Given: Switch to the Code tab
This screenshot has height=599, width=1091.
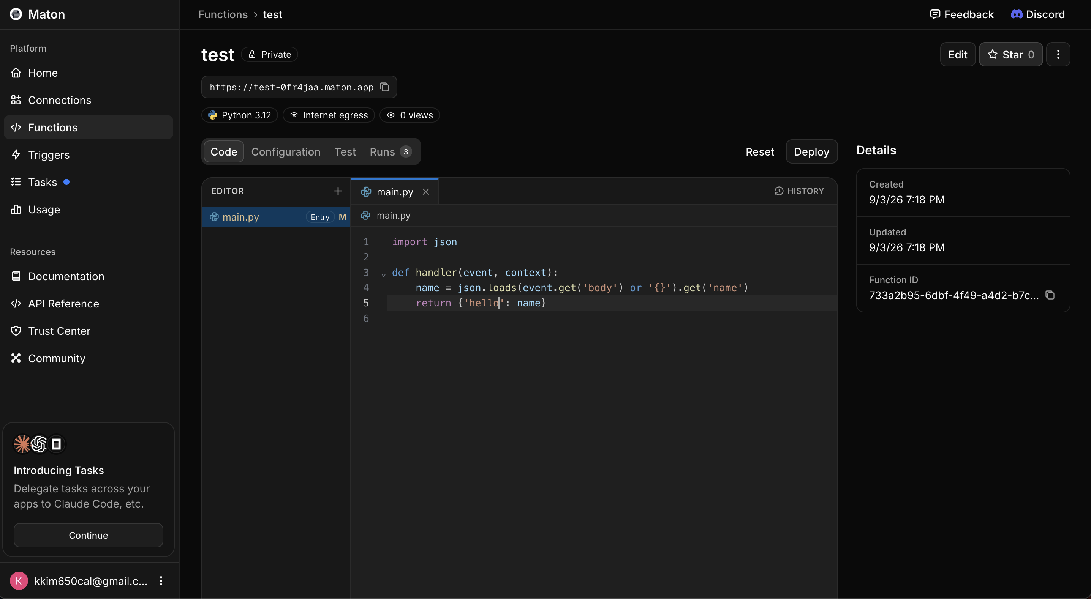Looking at the screenshot, I should click(x=224, y=151).
